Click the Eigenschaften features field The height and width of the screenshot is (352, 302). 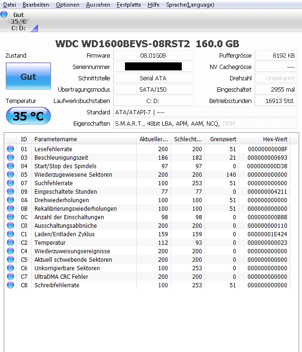pyautogui.click(x=205, y=123)
